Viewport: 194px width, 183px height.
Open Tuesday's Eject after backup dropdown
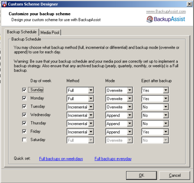(x=155, y=107)
